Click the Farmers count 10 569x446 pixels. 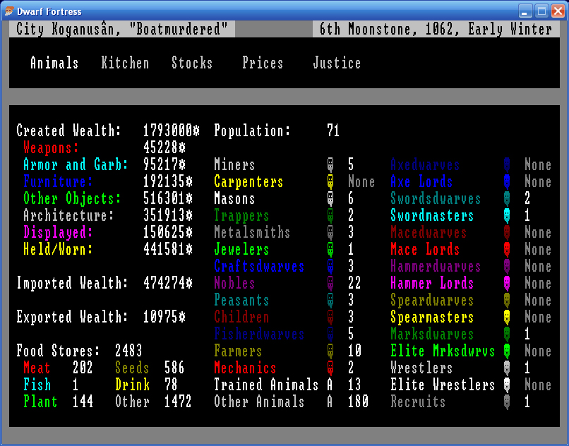click(354, 351)
